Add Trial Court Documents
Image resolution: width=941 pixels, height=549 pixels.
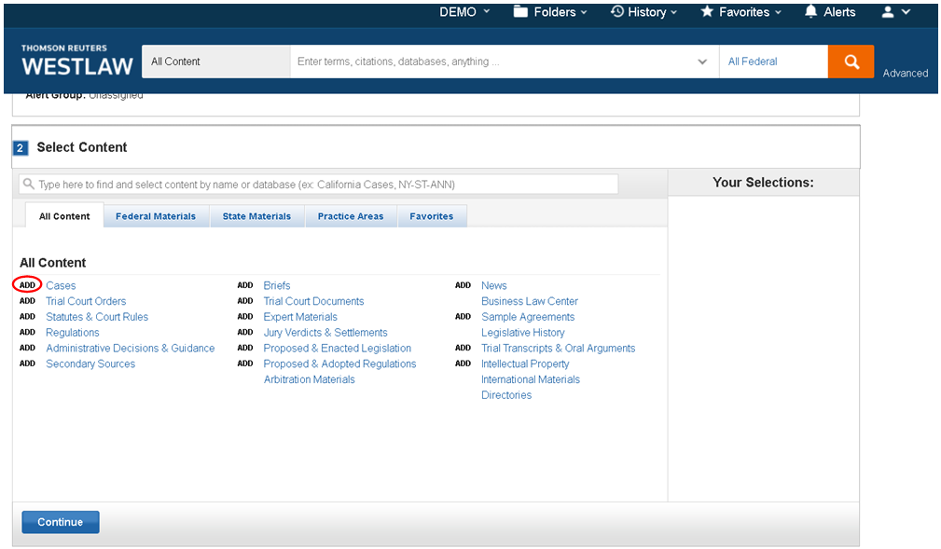(245, 301)
